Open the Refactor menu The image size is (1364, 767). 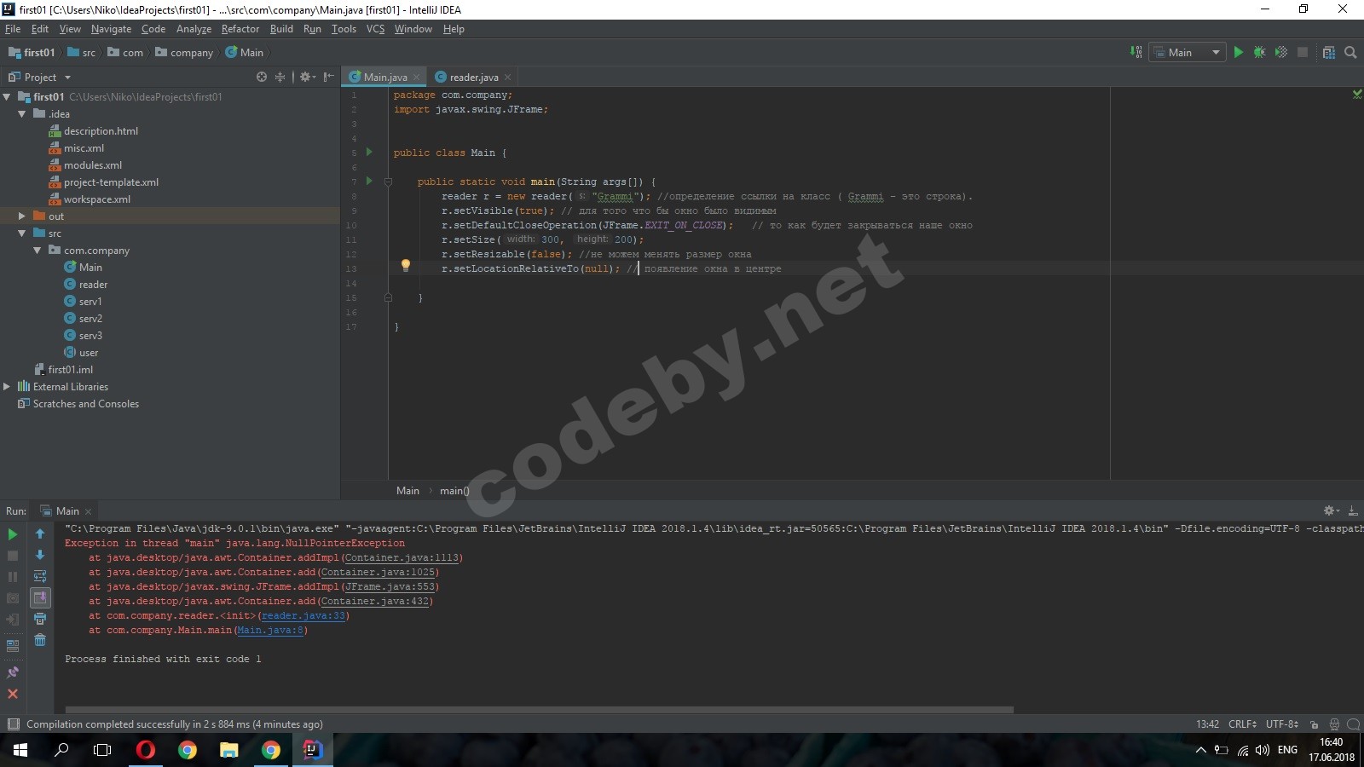coord(240,29)
